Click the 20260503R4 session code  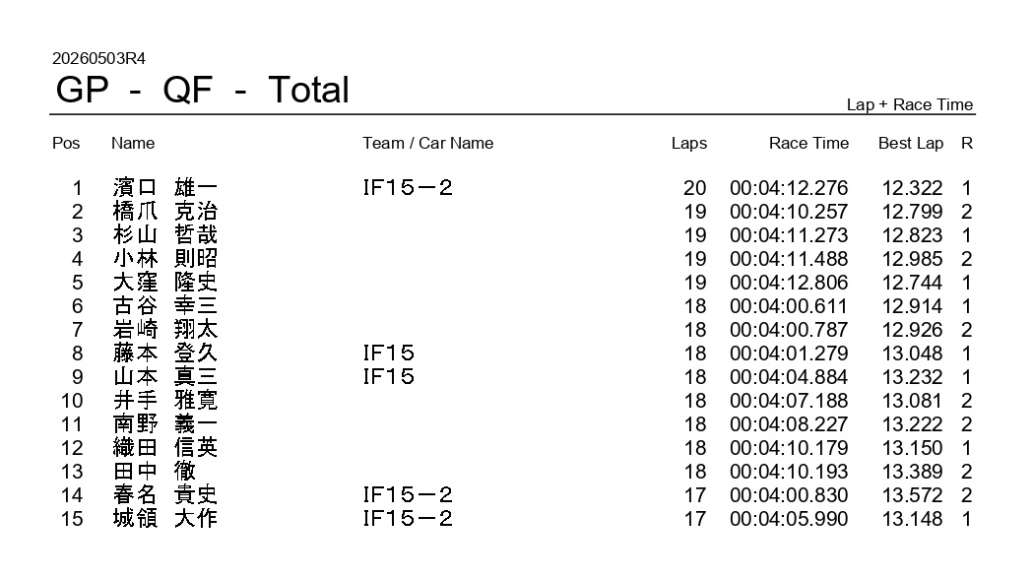[98, 59]
